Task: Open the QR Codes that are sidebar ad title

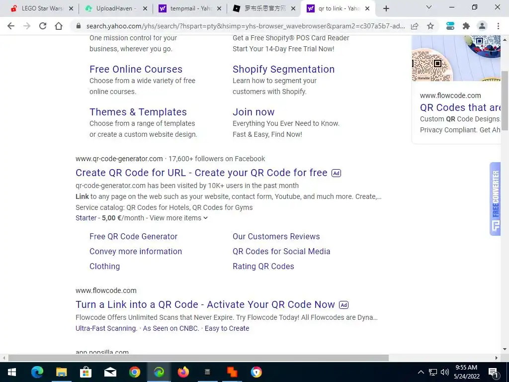Action: [x=460, y=107]
